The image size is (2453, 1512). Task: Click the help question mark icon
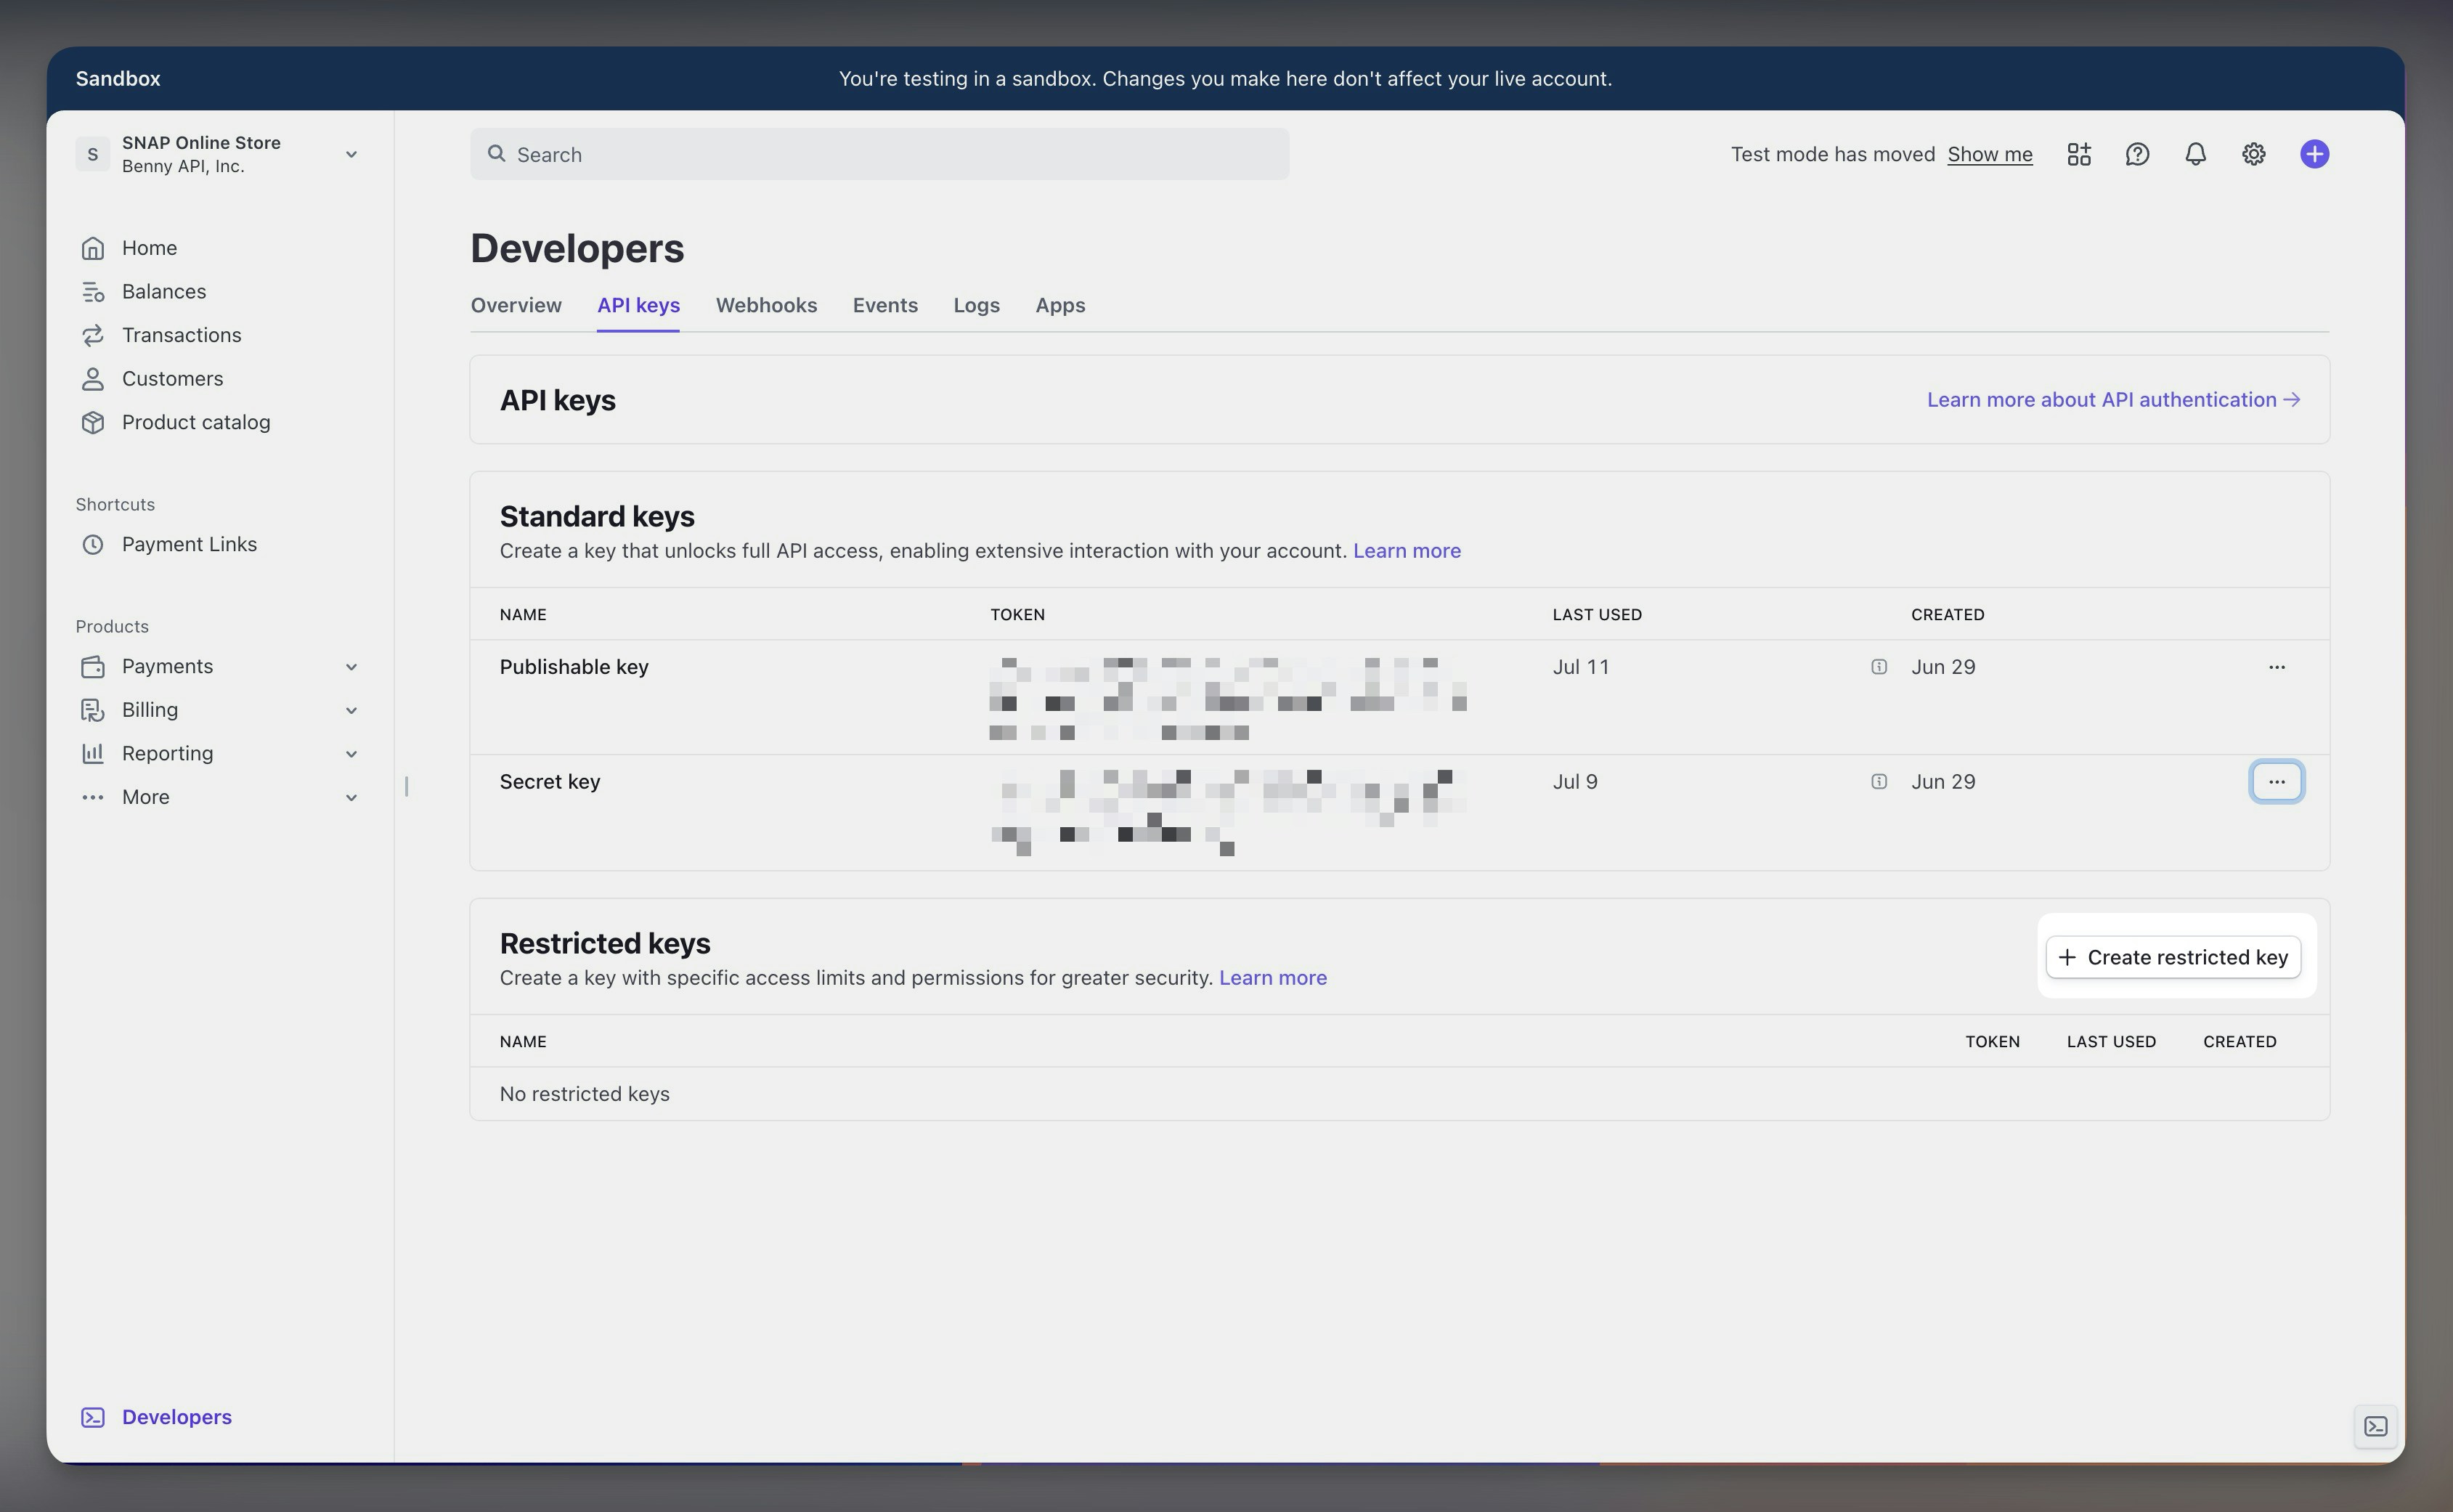pos(2137,154)
